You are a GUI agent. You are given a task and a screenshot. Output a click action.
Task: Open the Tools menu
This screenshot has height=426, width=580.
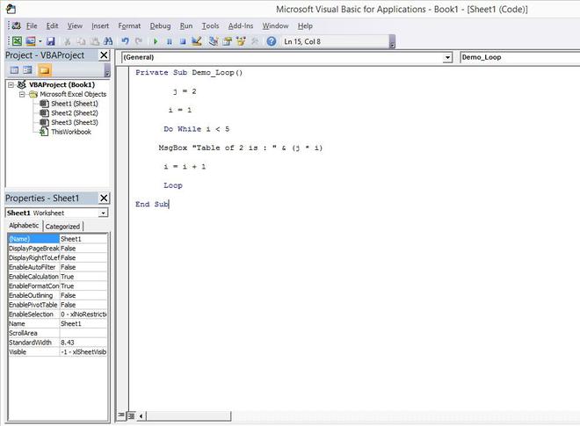[x=211, y=25]
